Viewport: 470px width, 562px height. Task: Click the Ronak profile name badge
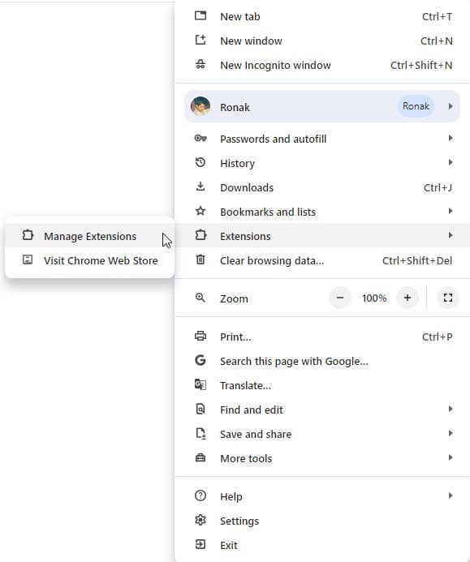(x=416, y=106)
